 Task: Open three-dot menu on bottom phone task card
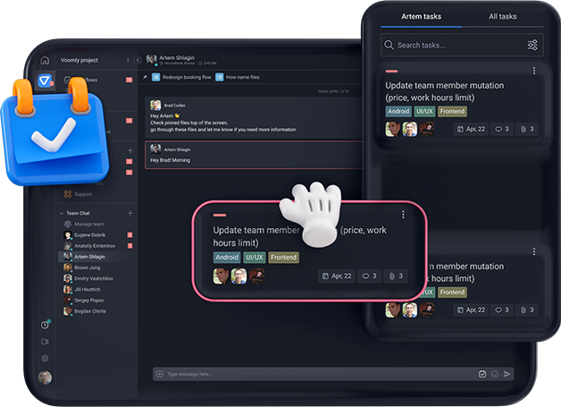pyautogui.click(x=534, y=252)
